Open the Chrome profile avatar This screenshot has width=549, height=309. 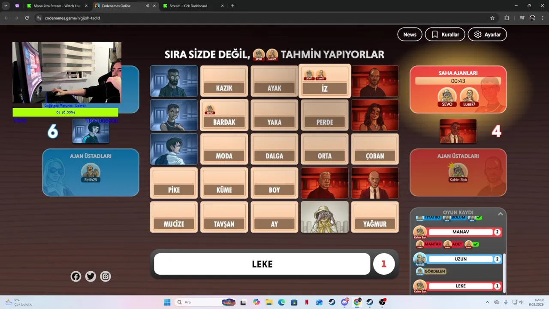(x=532, y=18)
